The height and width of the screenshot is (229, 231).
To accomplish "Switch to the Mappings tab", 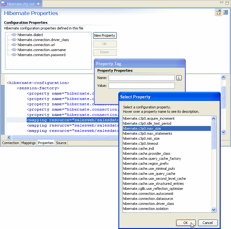I will pos(29,143).
